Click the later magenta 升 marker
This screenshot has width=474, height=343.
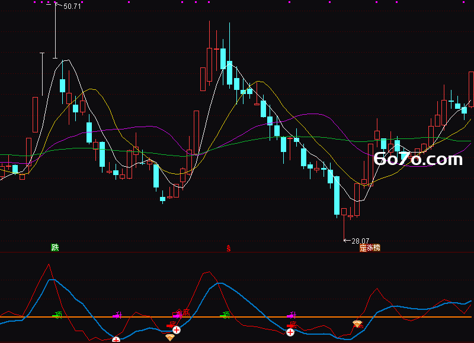292,316
